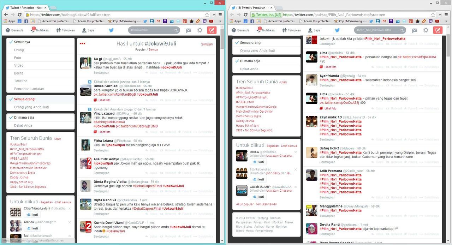The height and width of the screenshot is (245, 452).
Task: Open Google+ bookmark in the ParbowoHatta window
Action: [411, 21]
